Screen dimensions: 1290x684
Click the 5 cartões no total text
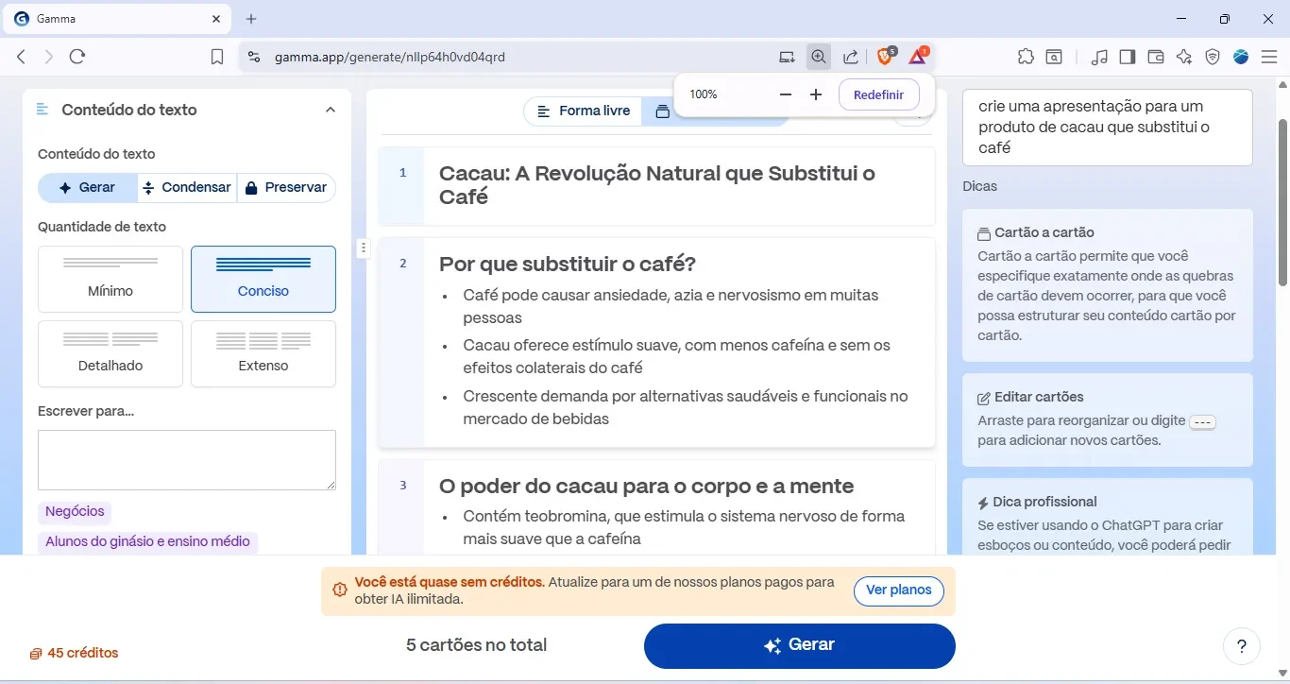point(476,646)
